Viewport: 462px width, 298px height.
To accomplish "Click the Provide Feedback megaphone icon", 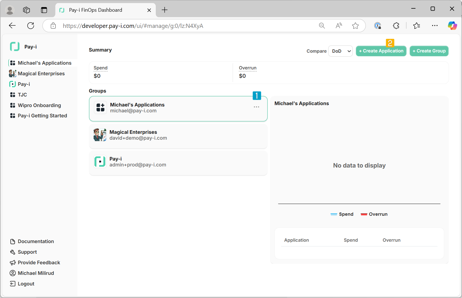I will pos(13,263).
